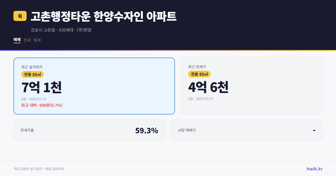336x176 pixels.
Task: Switch to the 월세 tab
Action: point(37,40)
